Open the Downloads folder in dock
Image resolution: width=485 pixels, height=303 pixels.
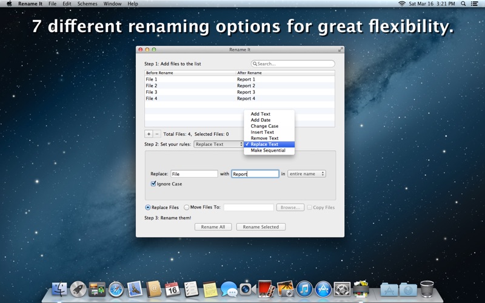coord(408,290)
